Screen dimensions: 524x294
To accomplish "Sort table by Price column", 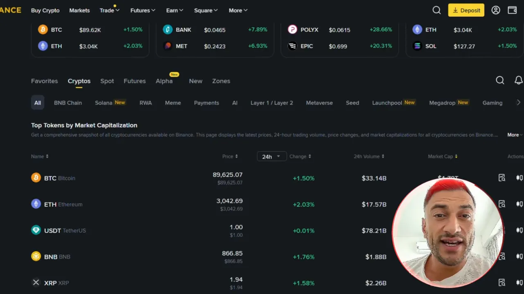I will pos(230,156).
